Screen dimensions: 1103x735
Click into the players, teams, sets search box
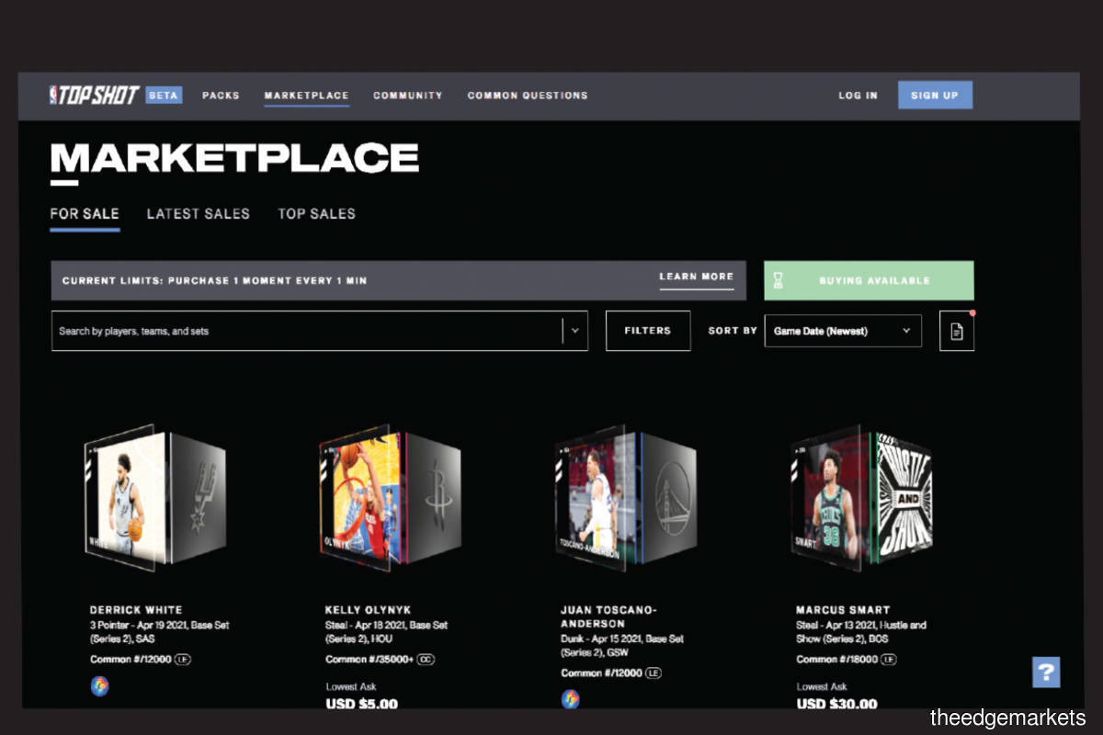pyautogui.click(x=303, y=331)
